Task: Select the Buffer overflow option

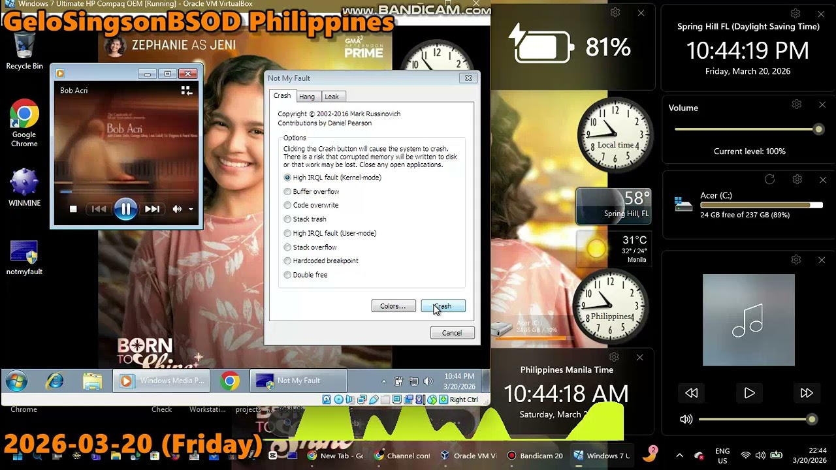Action: pos(312,191)
